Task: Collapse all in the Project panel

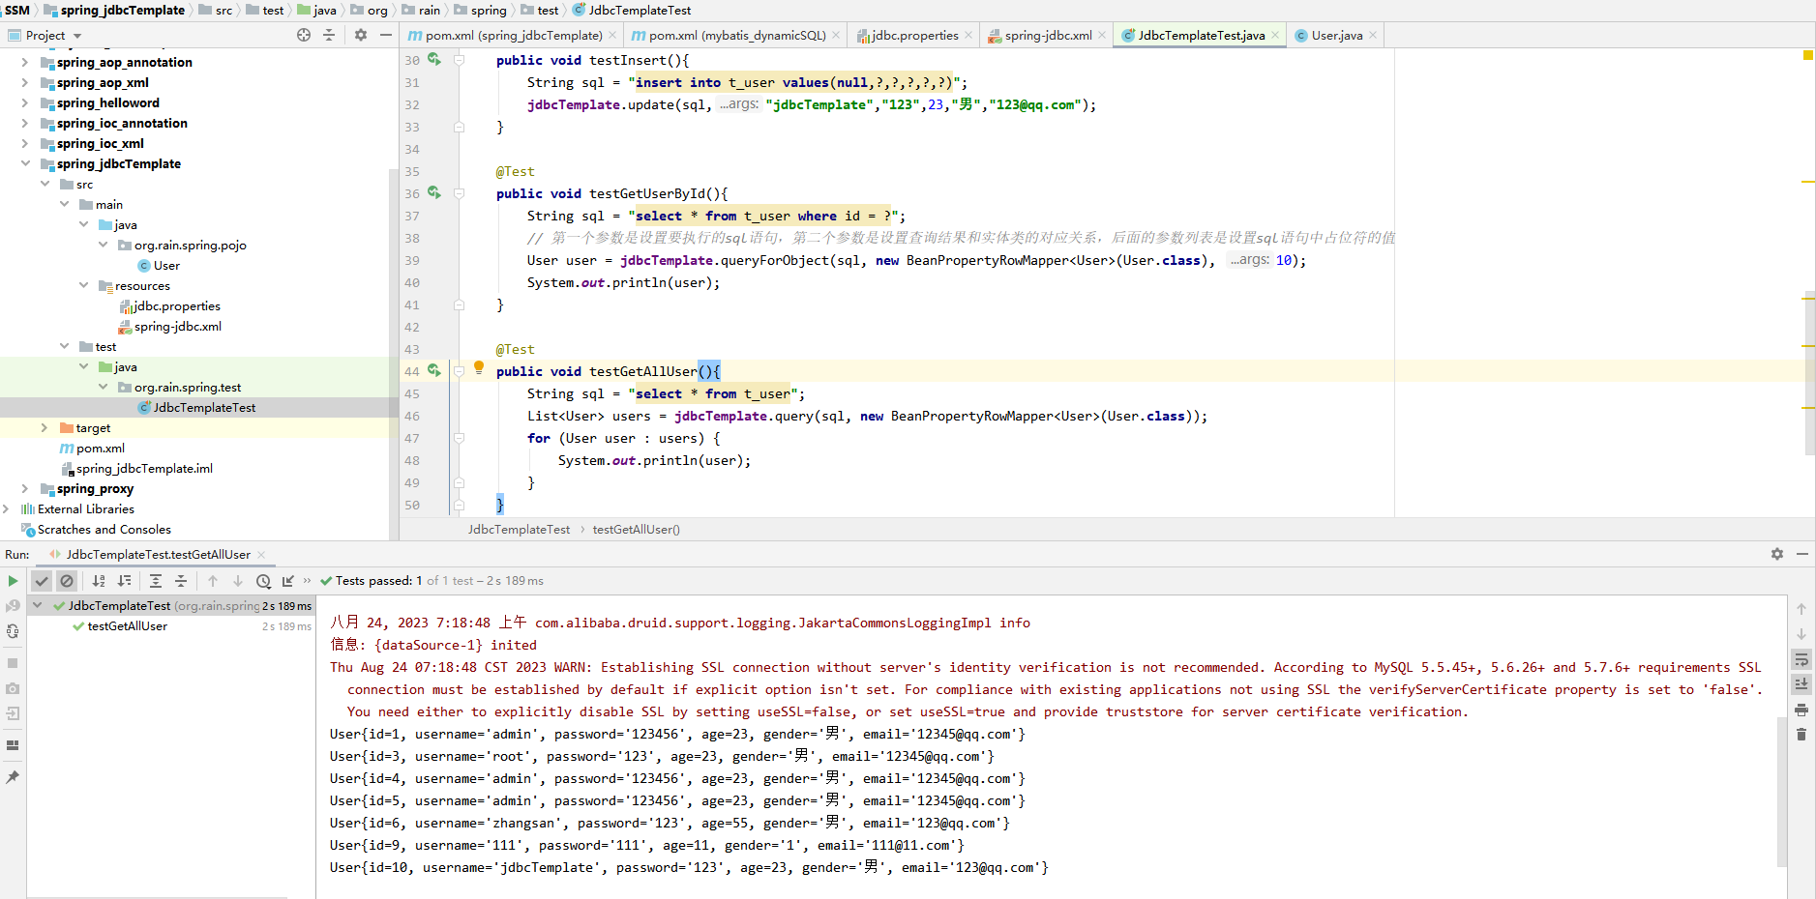Action: coord(329,35)
